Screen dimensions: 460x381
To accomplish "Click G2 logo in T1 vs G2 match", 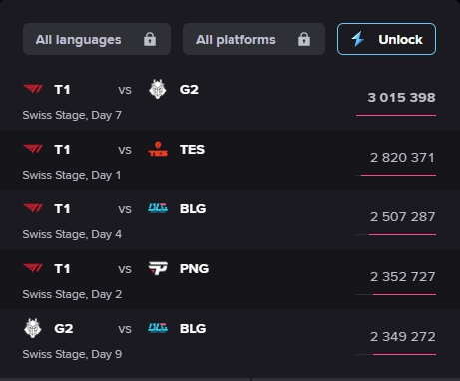I will pyautogui.click(x=158, y=89).
